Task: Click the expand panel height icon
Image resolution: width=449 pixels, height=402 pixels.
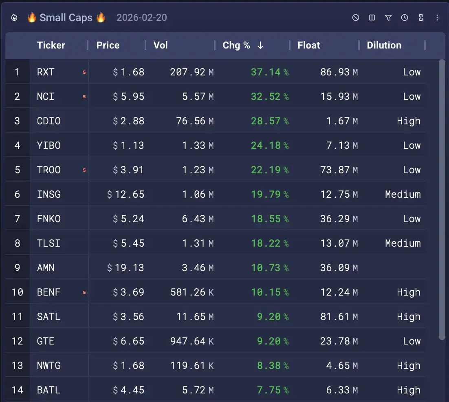Action: pyautogui.click(x=421, y=18)
